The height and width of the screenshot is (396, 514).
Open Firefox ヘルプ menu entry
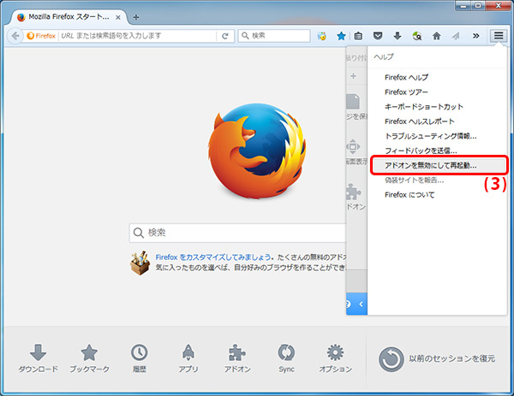[x=406, y=78]
